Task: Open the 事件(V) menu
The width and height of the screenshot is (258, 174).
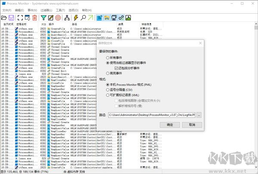Action: [x=32, y=10]
